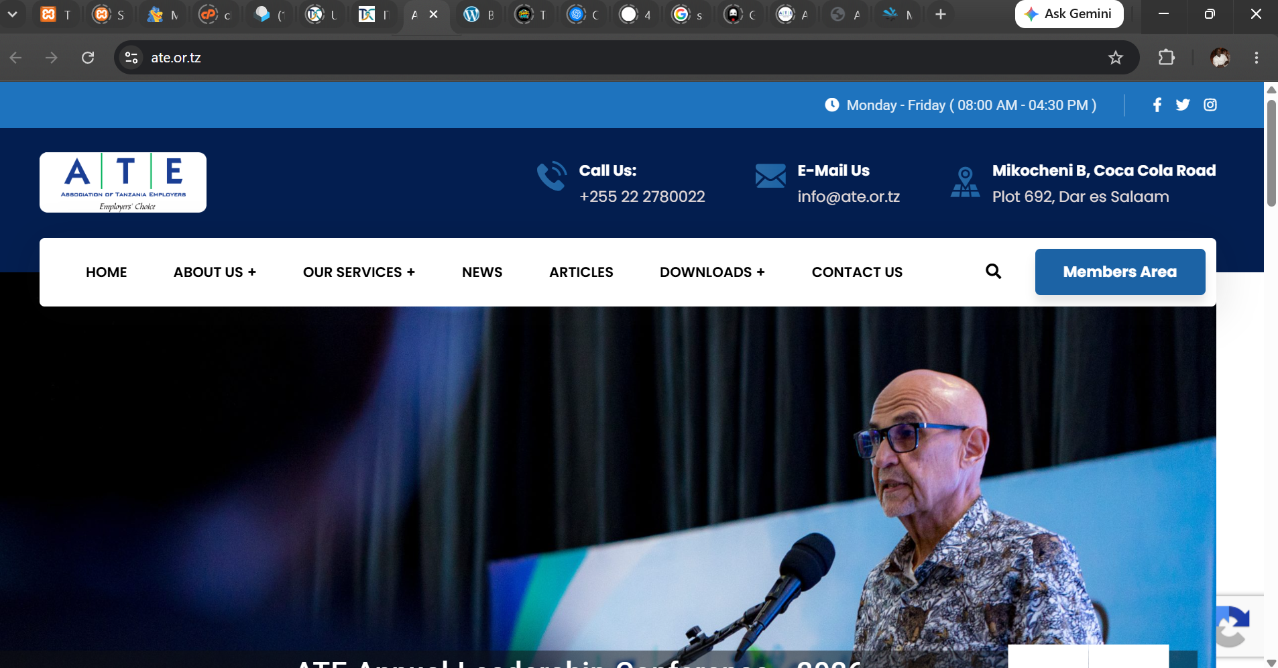Open the NEWS menu item

pyautogui.click(x=482, y=272)
